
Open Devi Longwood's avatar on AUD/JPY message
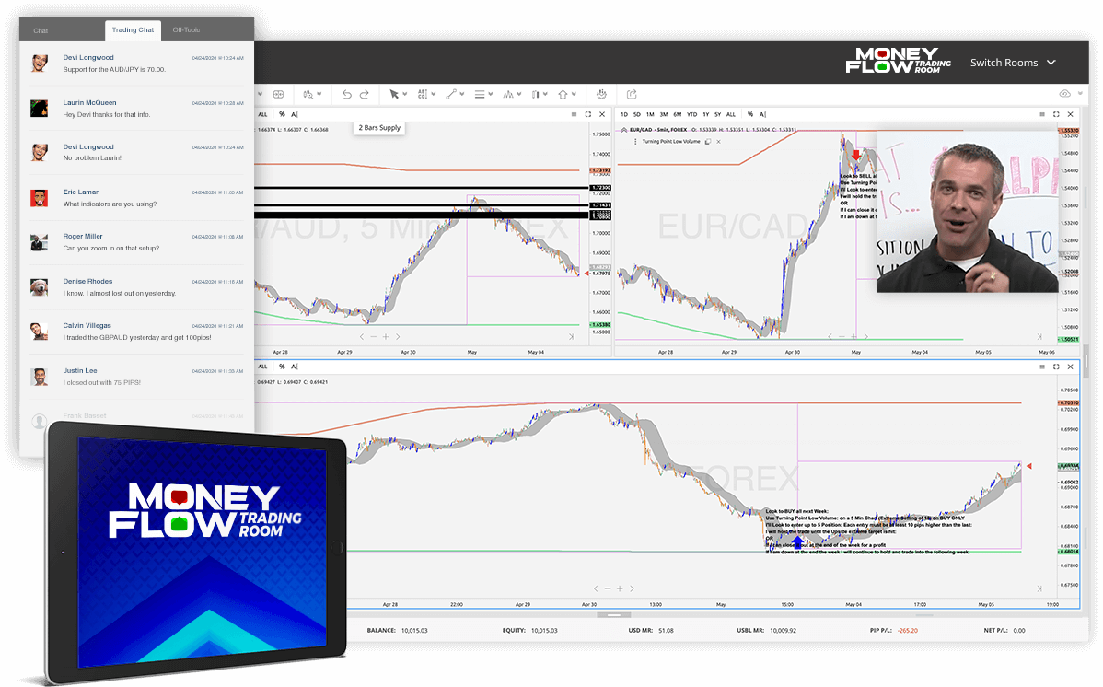(40, 64)
